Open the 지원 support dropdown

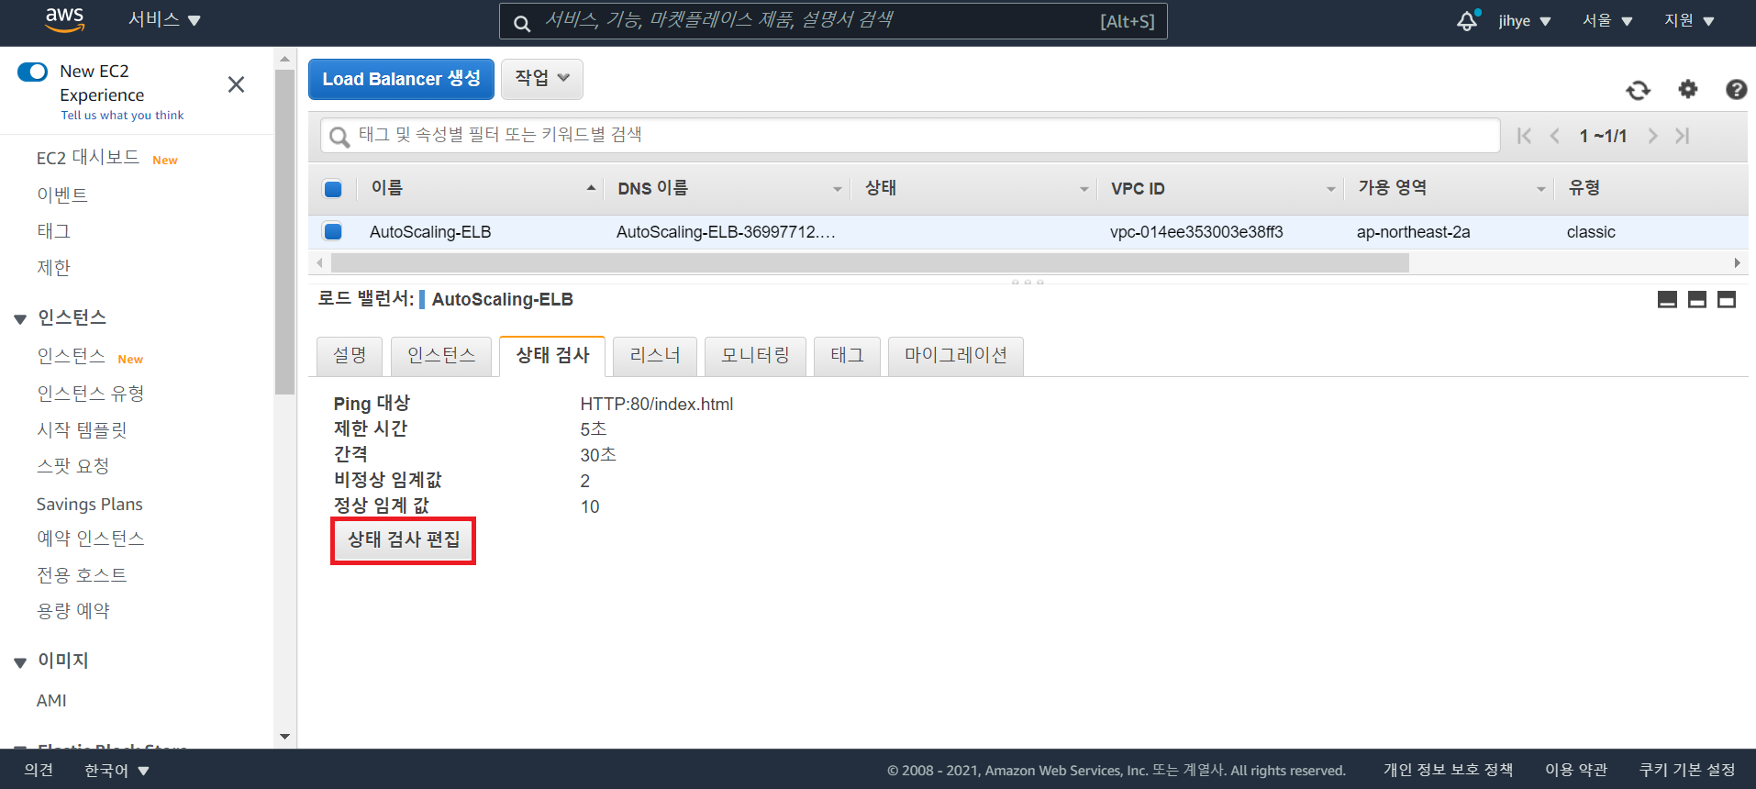[1689, 20]
